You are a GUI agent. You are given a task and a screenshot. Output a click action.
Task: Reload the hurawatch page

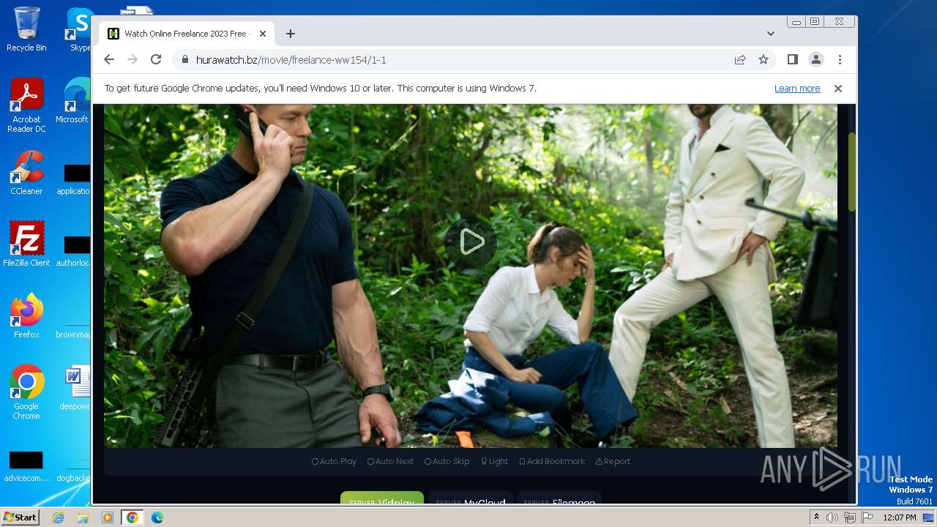coord(156,60)
